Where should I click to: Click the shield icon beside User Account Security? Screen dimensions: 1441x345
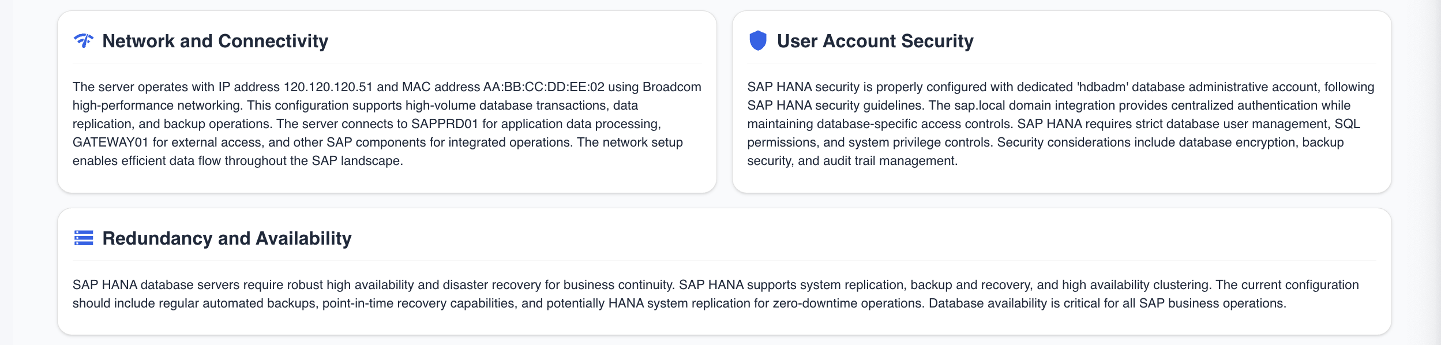(757, 41)
